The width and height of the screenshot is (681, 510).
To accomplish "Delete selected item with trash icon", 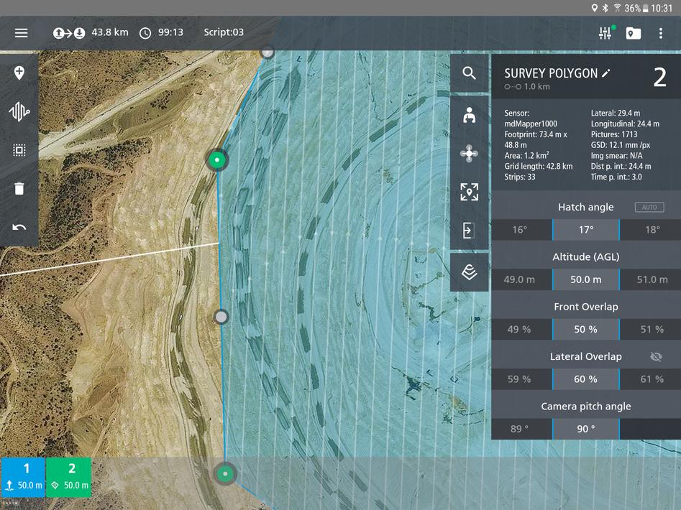I will pyautogui.click(x=19, y=189).
